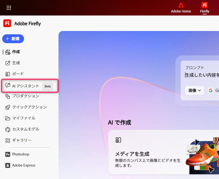The height and width of the screenshot is (179, 219).
Task: Click the クイックアクション rocket icon
Action: [8, 107]
